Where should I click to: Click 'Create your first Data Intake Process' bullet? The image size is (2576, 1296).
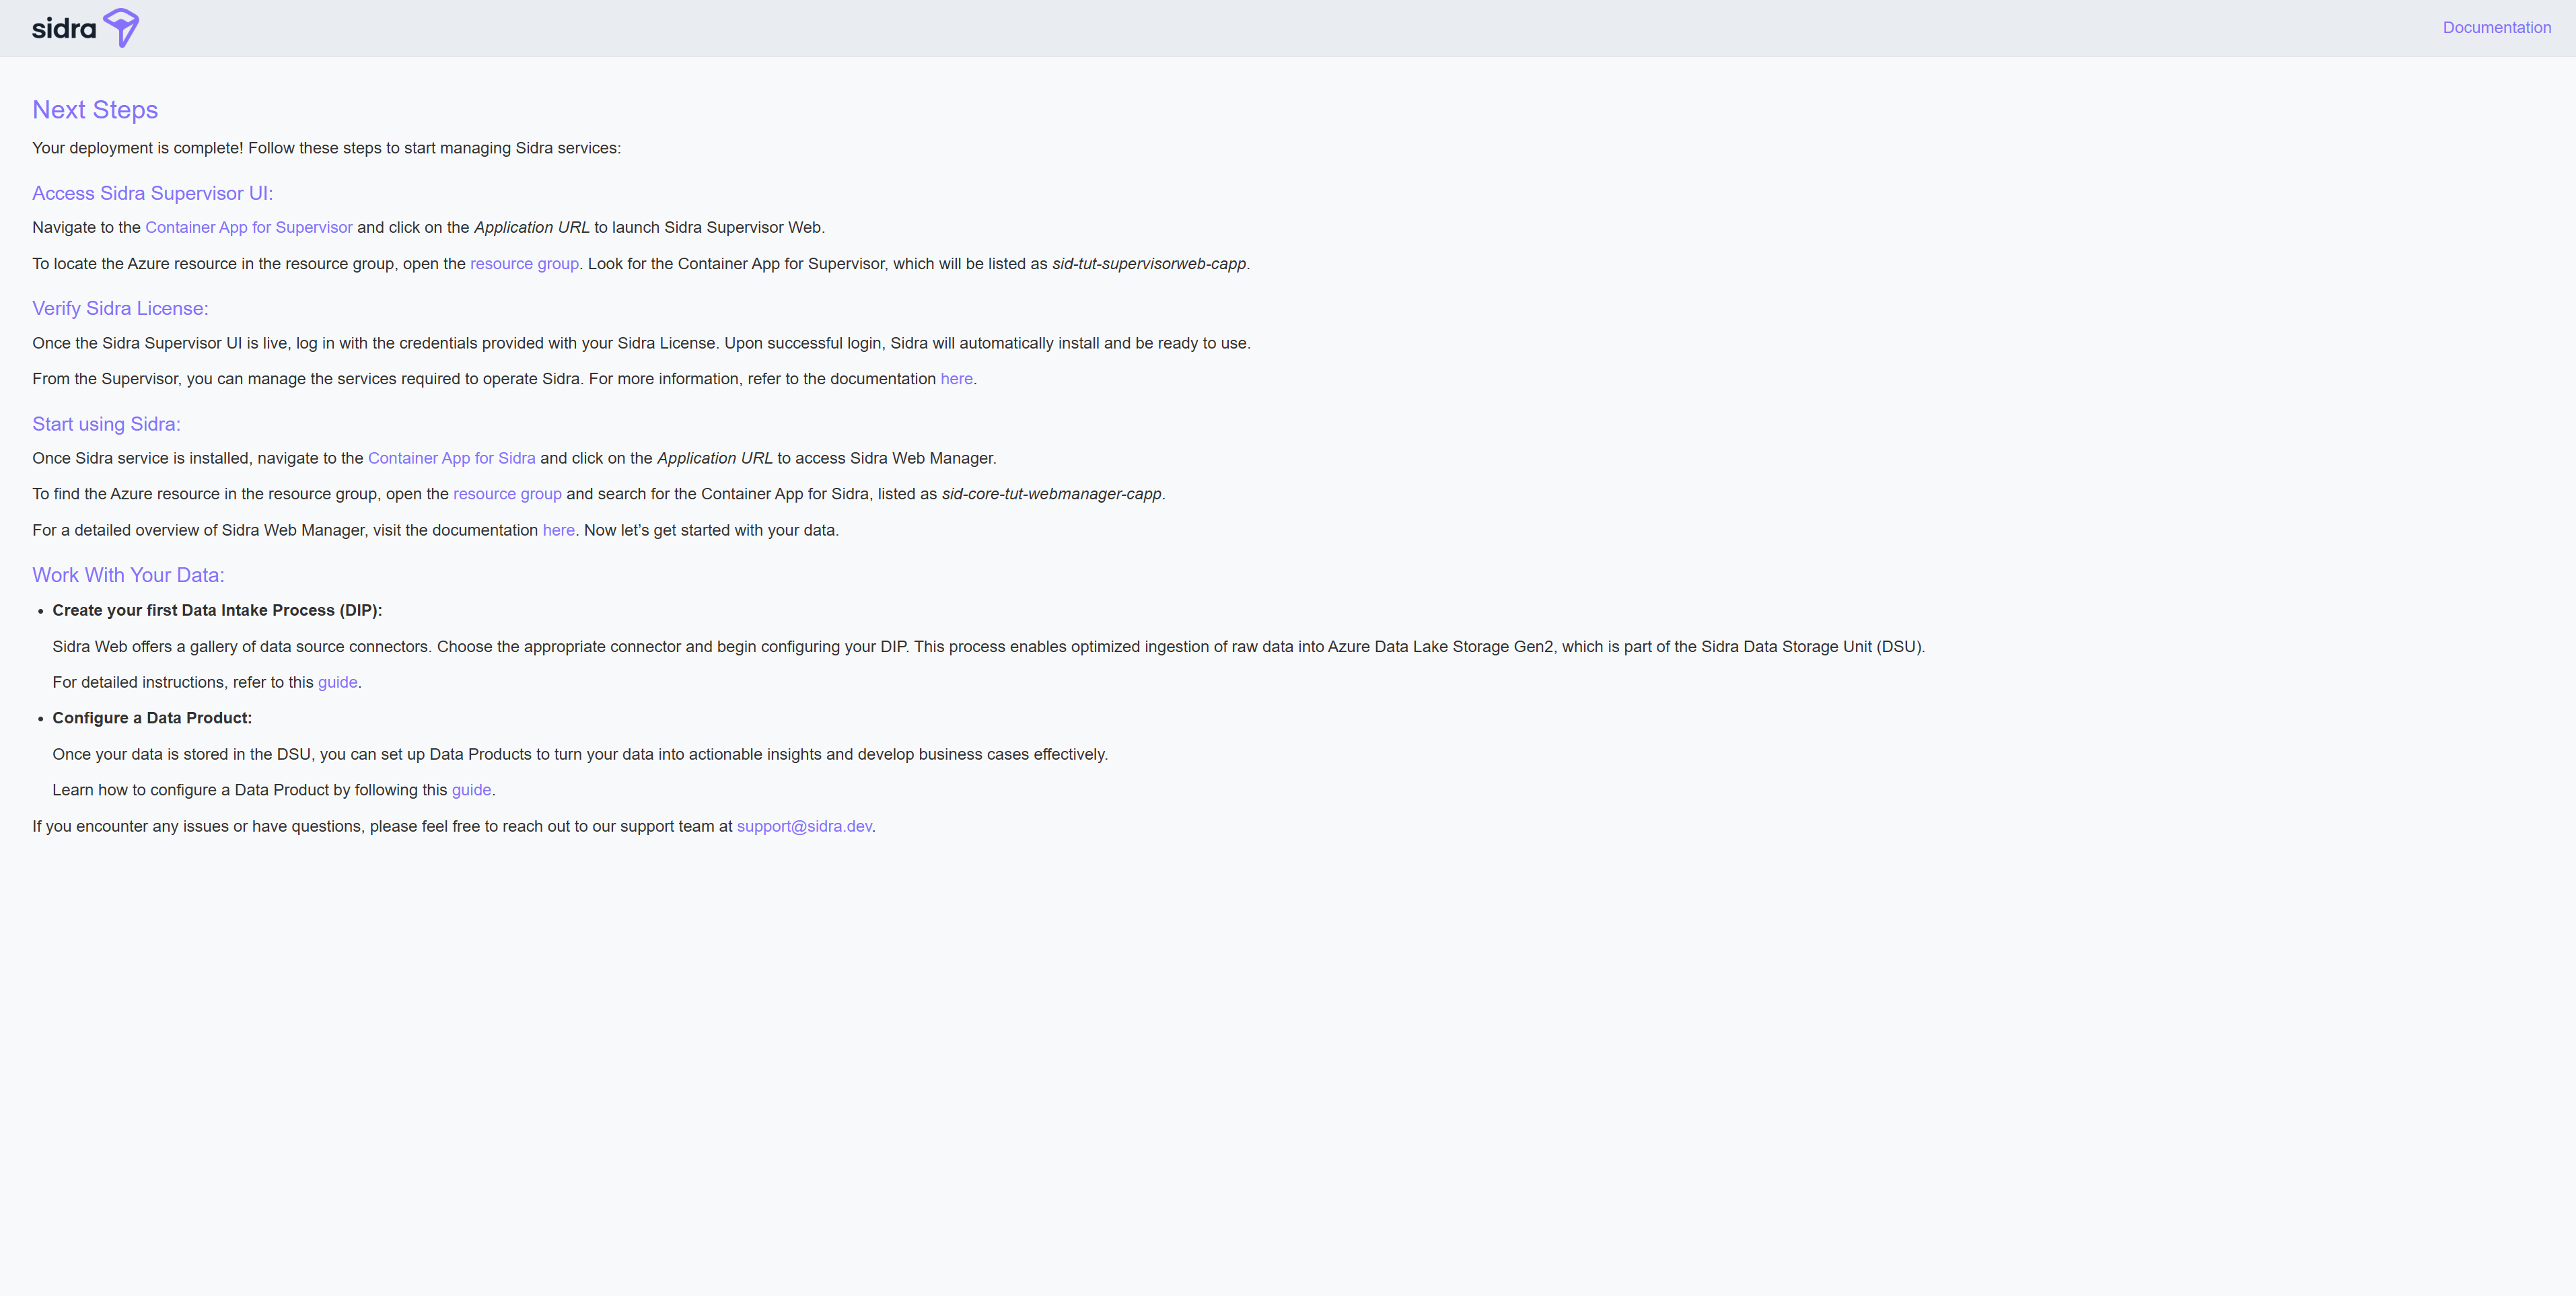[x=217, y=610]
